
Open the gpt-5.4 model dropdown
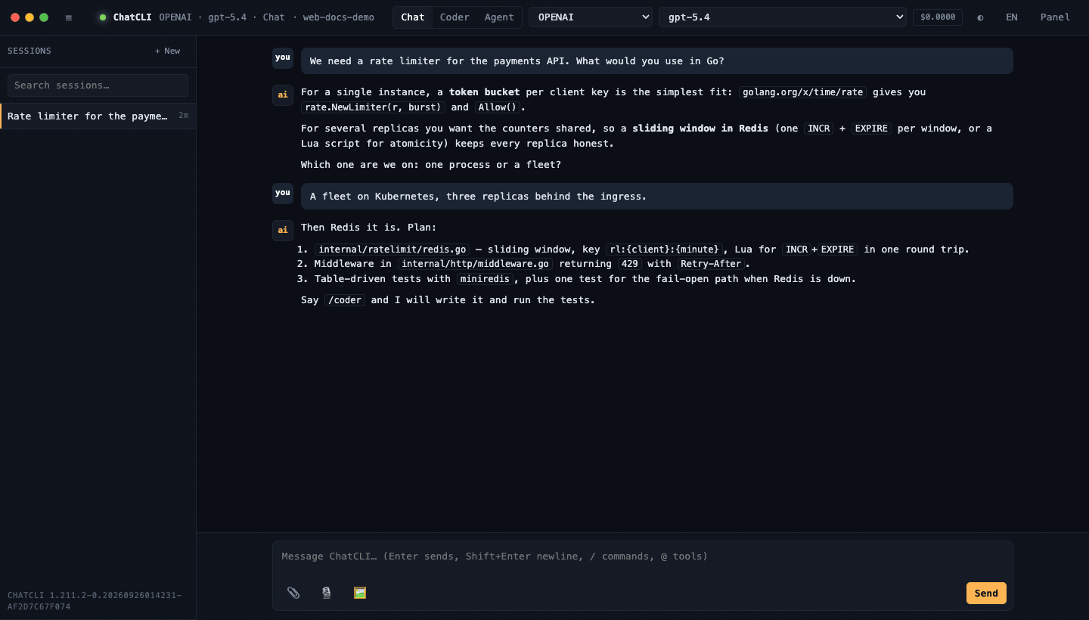coord(783,17)
